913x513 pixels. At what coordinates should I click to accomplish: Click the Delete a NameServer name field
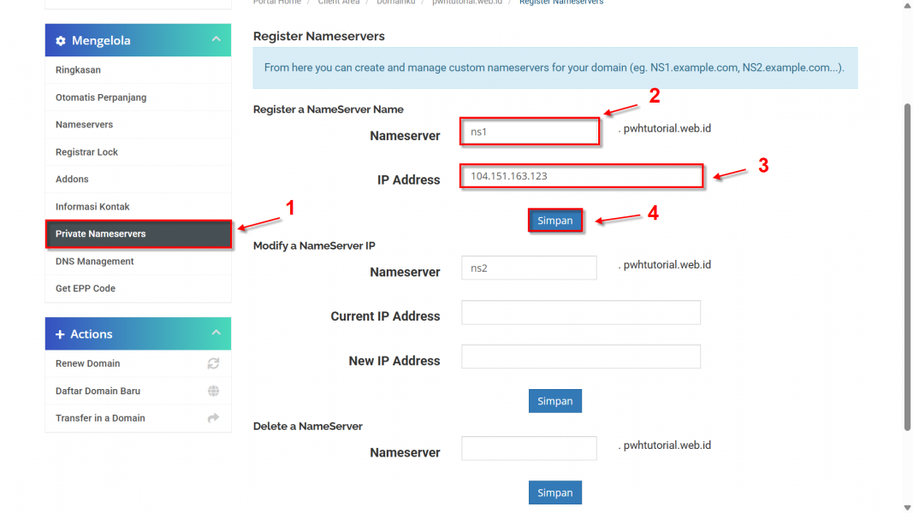pyautogui.click(x=529, y=448)
